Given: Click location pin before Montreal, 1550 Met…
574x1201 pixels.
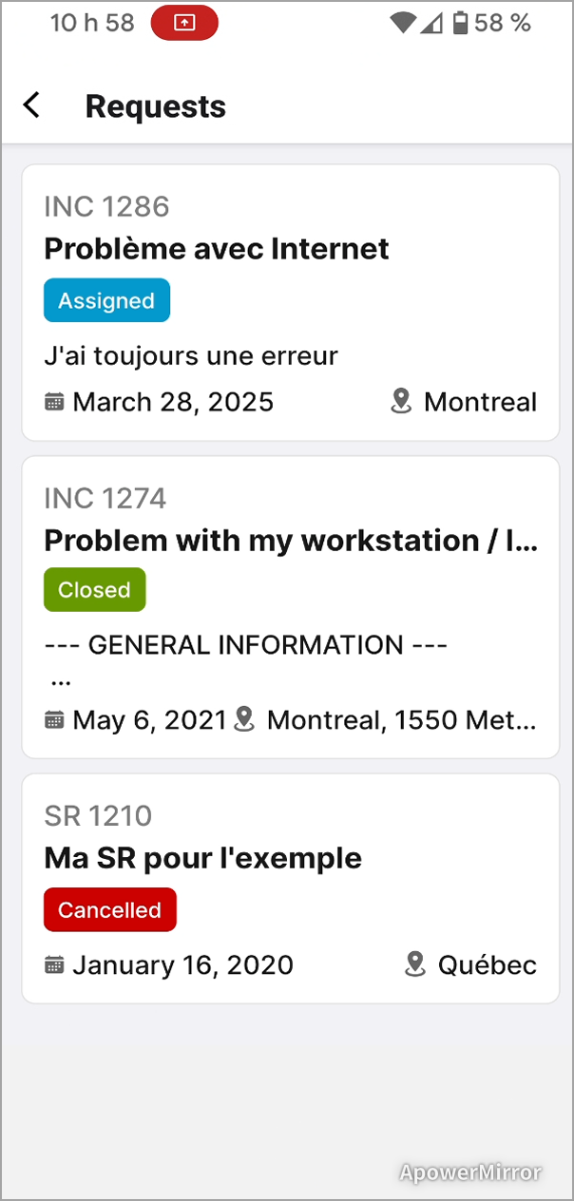Looking at the screenshot, I should pyautogui.click(x=245, y=719).
